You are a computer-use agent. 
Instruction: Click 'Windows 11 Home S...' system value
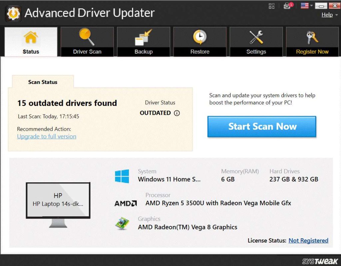click(169, 179)
